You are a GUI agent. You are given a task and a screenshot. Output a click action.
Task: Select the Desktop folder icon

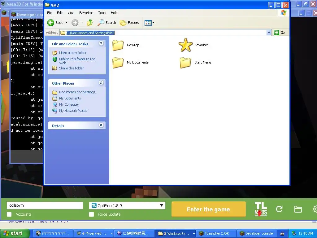[118, 45]
